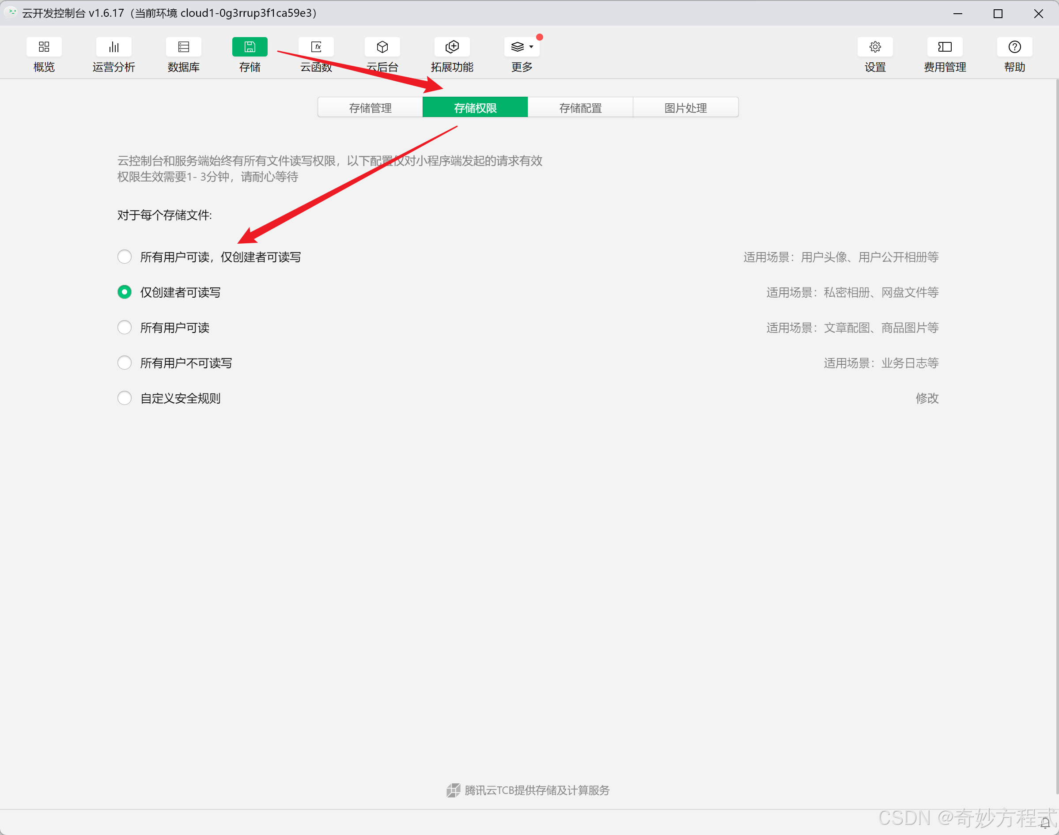The width and height of the screenshot is (1059, 835).
Task: Open the 帮助 help icon
Action: point(1014,47)
